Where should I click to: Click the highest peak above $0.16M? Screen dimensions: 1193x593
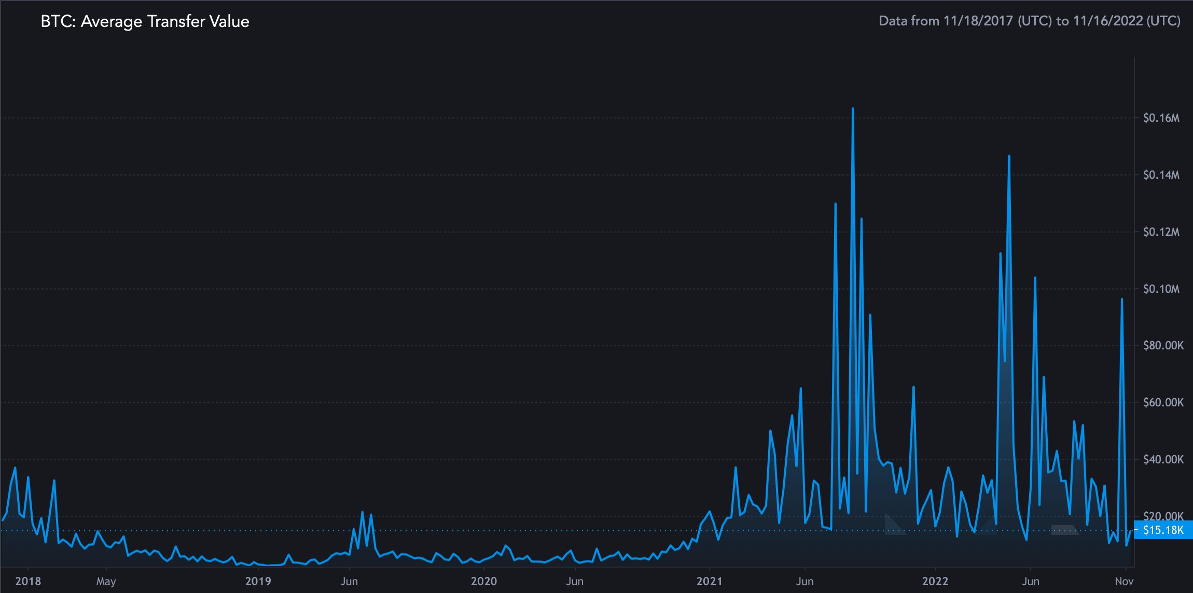pos(853,108)
